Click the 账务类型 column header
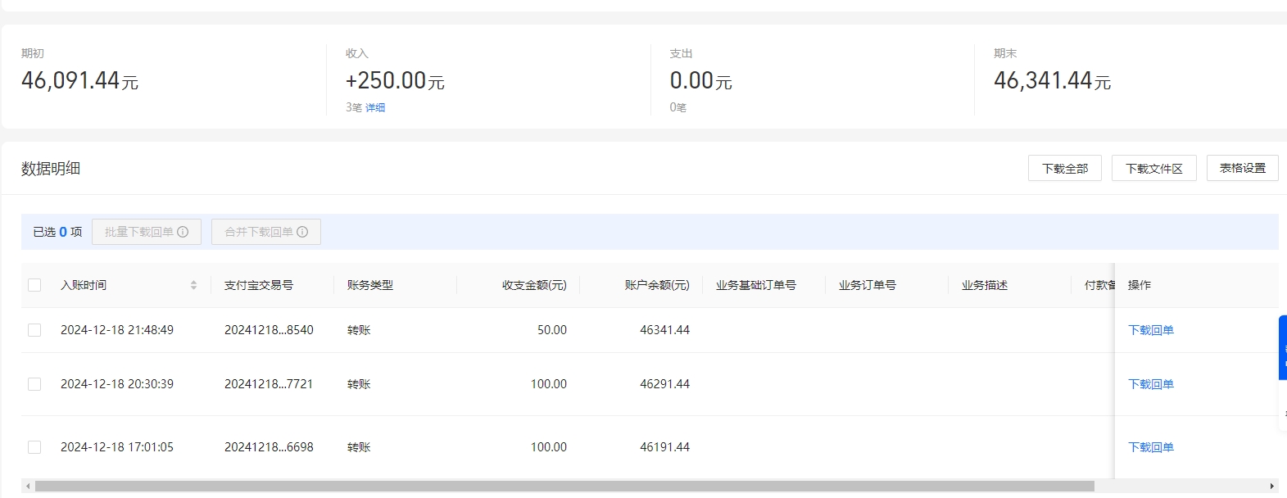The image size is (1287, 498). [370, 285]
